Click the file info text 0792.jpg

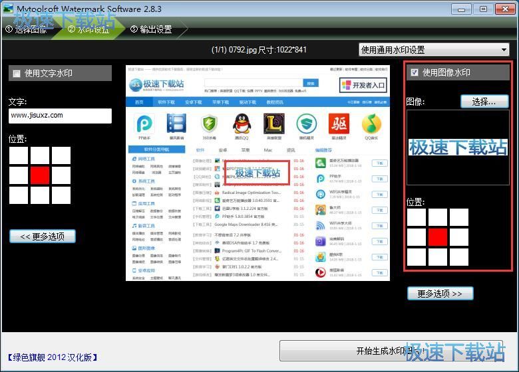point(243,50)
